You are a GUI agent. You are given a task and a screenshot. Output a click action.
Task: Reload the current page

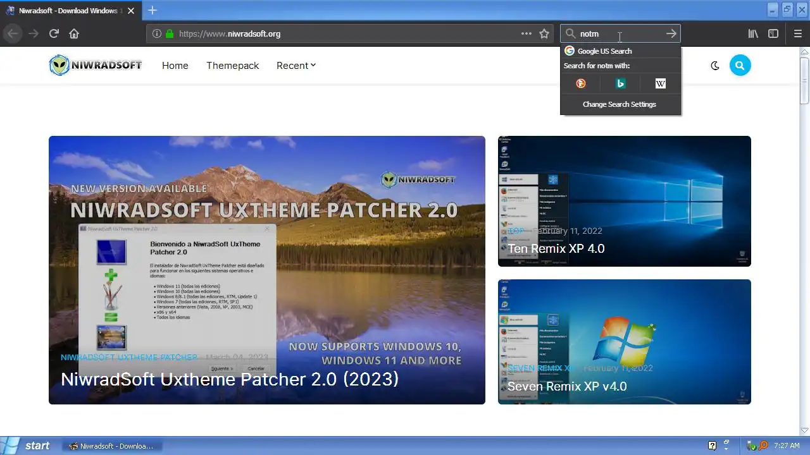pos(54,33)
